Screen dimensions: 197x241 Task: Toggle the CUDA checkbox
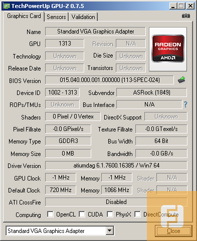82,214
